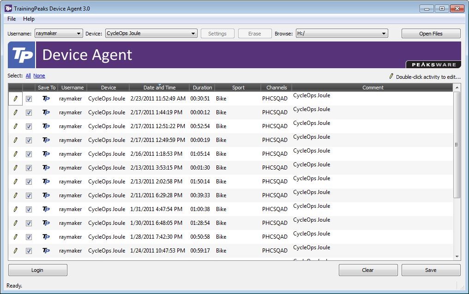The width and height of the screenshot is (469, 294).
Task: Click the Save button
Action: 431,270
